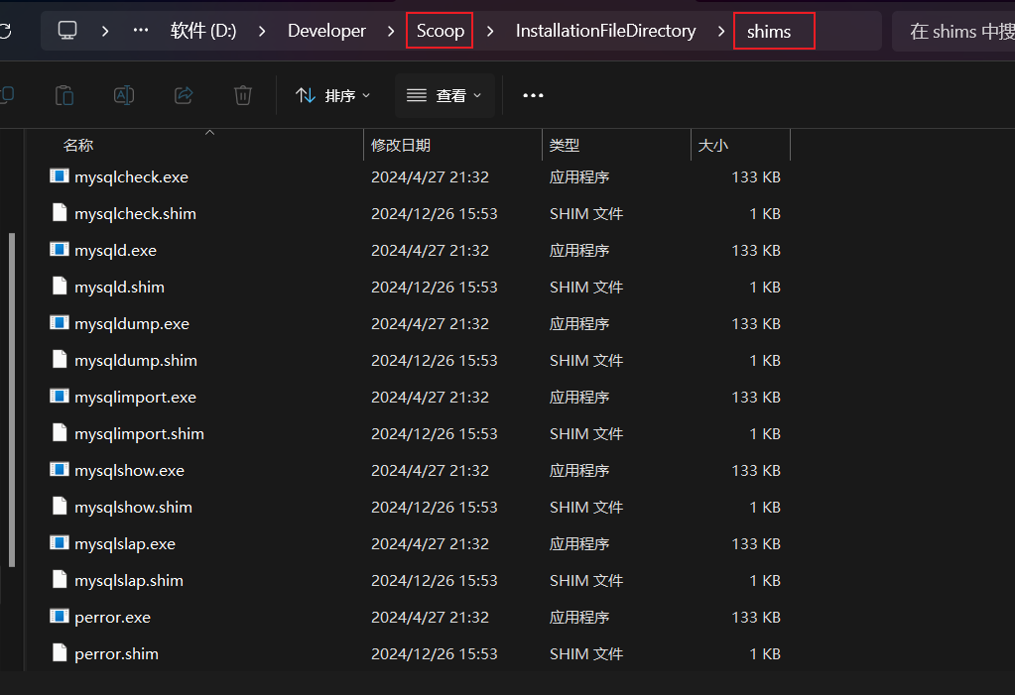Image resolution: width=1015 pixels, height=695 pixels.
Task: Select file name mysqlshow.exe
Action: (x=129, y=471)
